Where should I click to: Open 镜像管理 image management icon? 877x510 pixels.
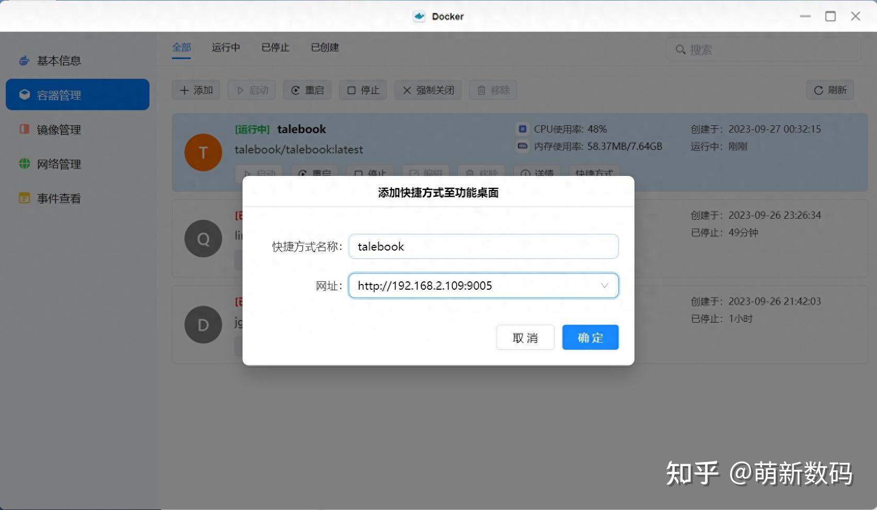[x=24, y=129]
